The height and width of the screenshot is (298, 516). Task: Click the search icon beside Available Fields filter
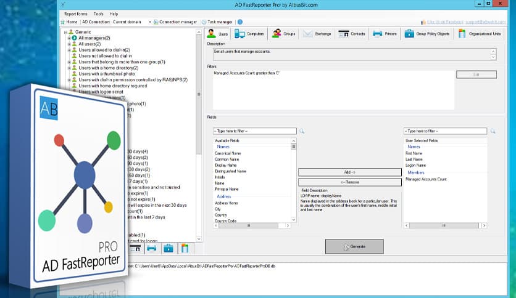point(302,131)
